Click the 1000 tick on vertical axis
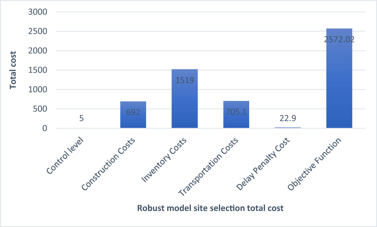Image resolution: width=377 pixels, height=227 pixels. pos(37,90)
